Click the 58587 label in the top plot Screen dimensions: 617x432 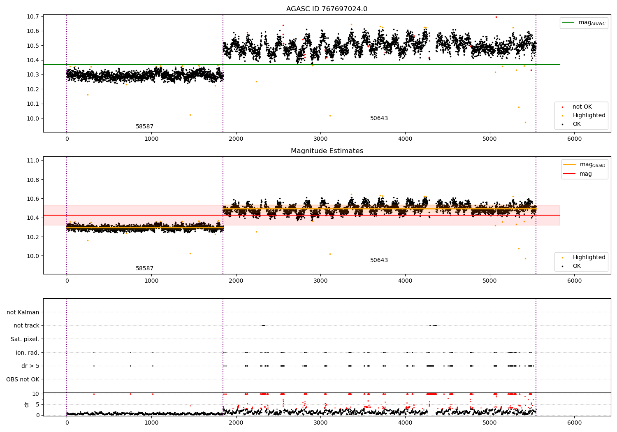coord(144,126)
